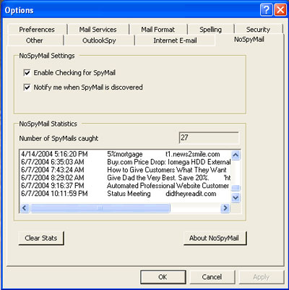Select the Mail Format tab
Image resolution: width=289 pixels, height=290 pixels.
[x=158, y=30]
